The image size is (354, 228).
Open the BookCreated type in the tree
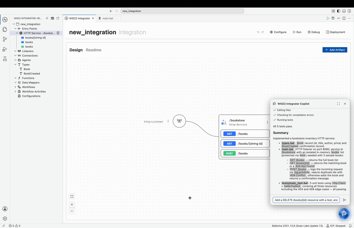pyautogui.click(x=32, y=74)
